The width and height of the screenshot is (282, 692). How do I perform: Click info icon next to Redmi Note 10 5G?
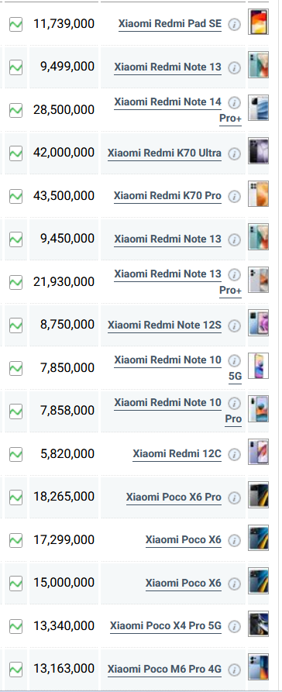pos(234,361)
